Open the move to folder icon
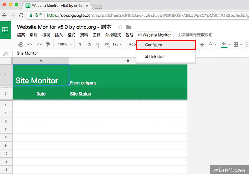 point(129,27)
